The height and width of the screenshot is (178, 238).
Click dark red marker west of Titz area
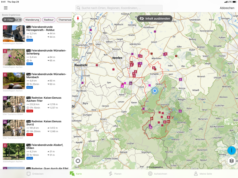click(176, 56)
